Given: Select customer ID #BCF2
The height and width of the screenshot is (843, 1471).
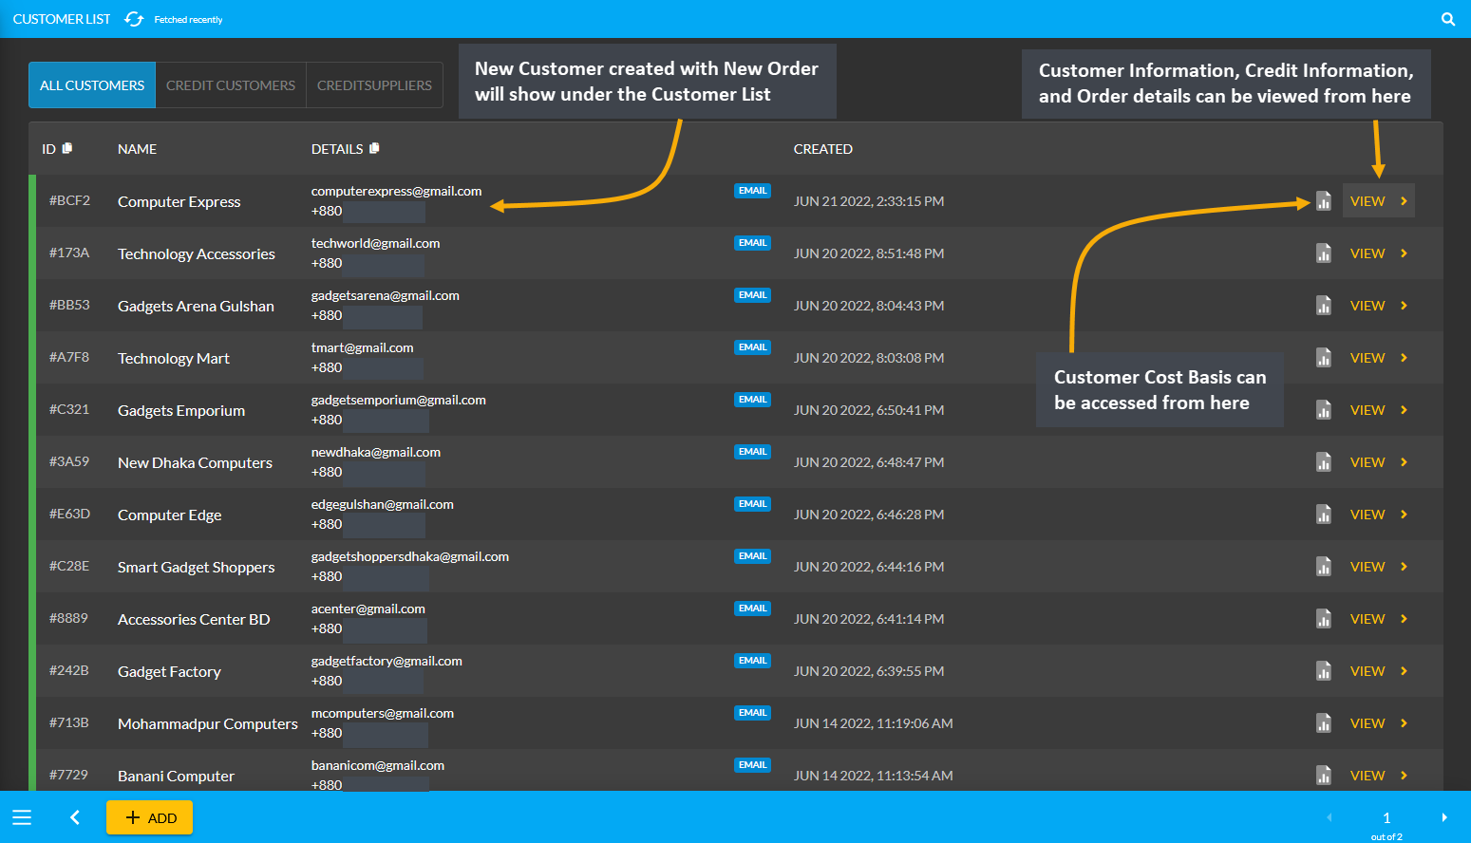Looking at the screenshot, I should click(x=69, y=200).
